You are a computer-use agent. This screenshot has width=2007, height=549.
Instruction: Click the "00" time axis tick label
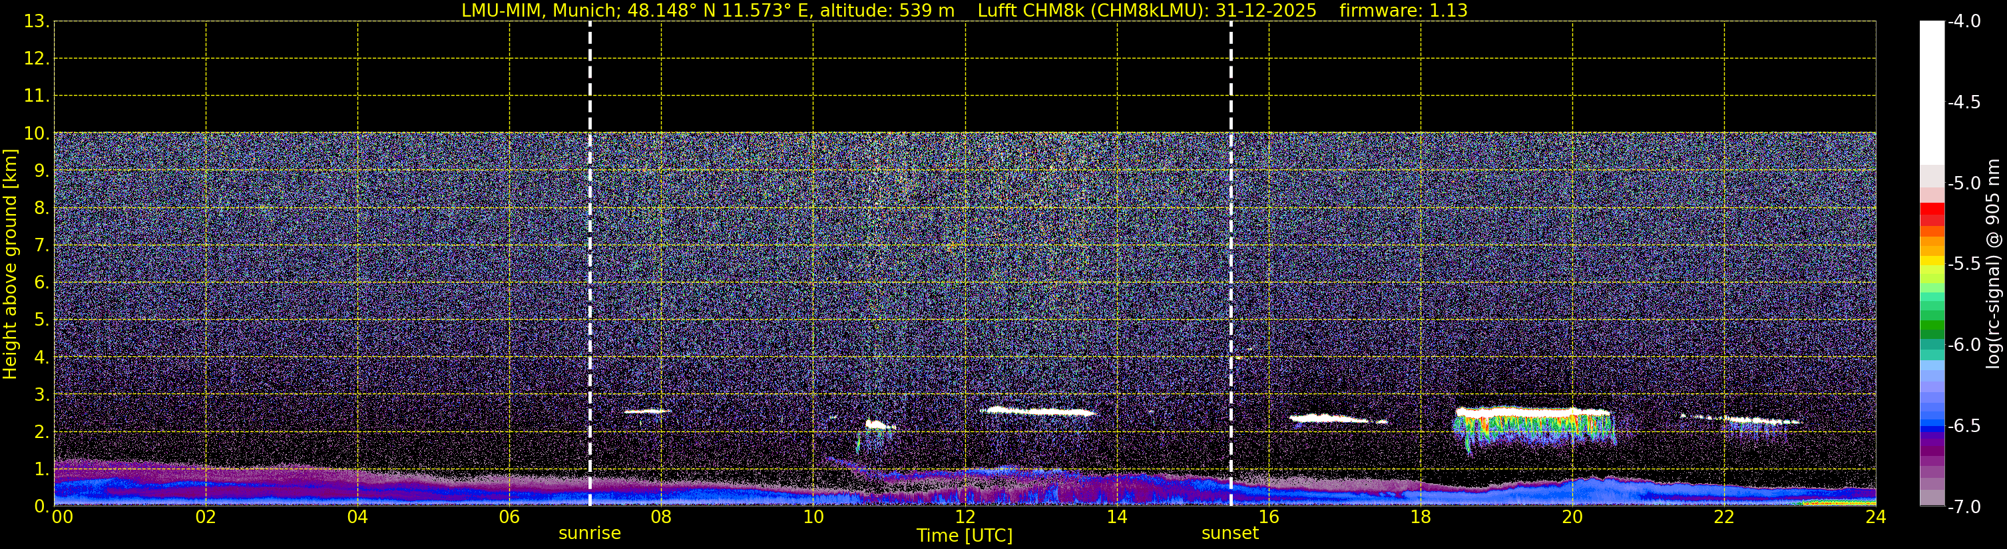[x=63, y=517]
